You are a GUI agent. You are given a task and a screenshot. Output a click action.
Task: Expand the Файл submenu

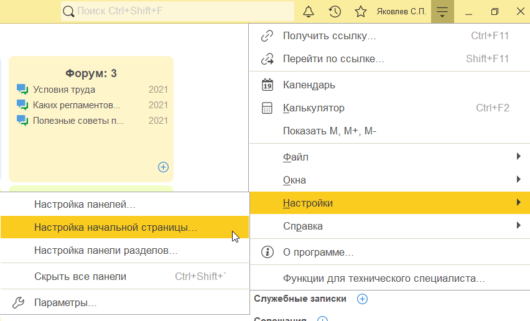518,157
